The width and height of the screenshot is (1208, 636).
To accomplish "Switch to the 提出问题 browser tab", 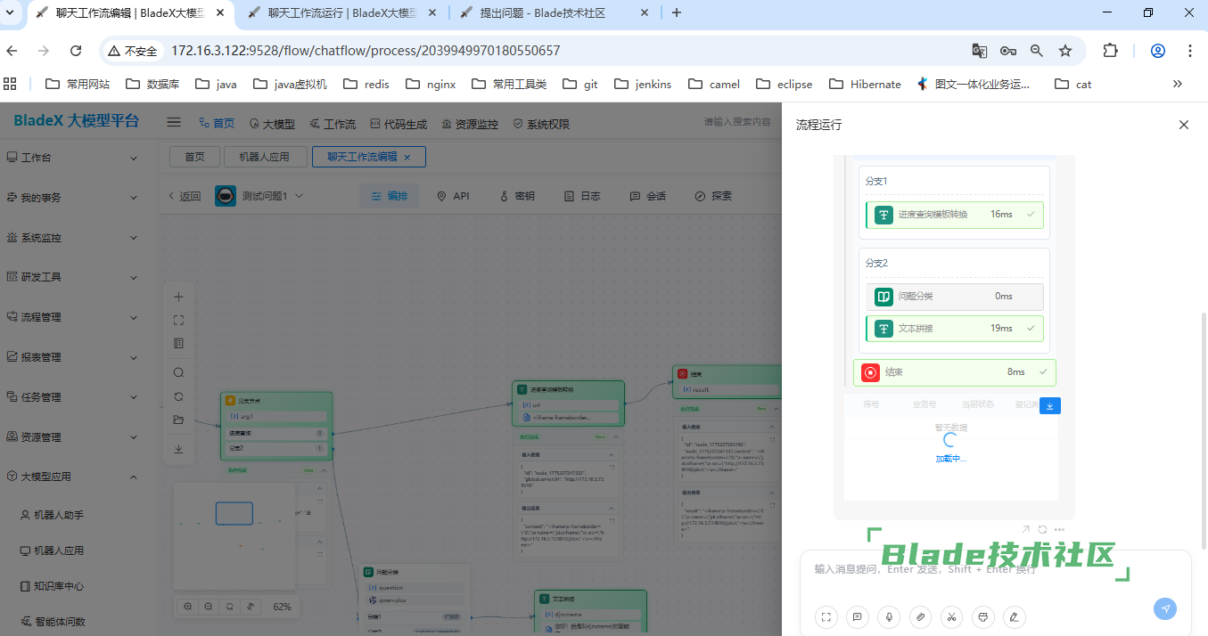I will pyautogui.click(x=553, y=12).
